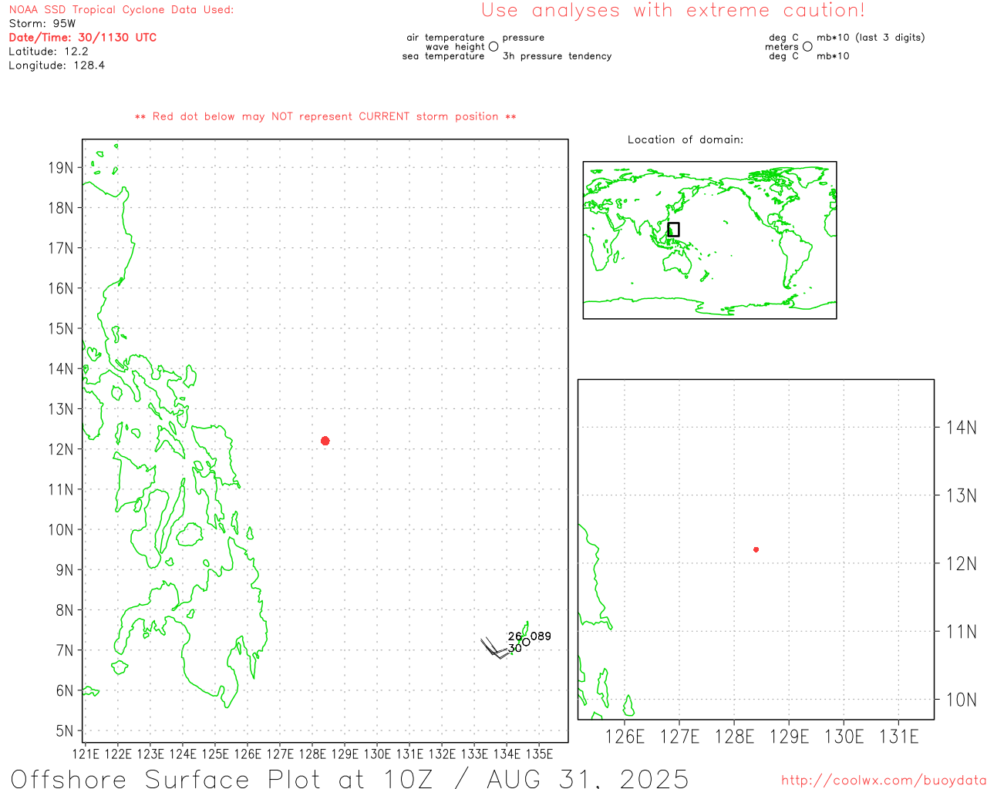The height and width of the screenshot is (789, 987).
Task: Click the legend circle beside 'meters'
Action: click(x=807, y=46)
